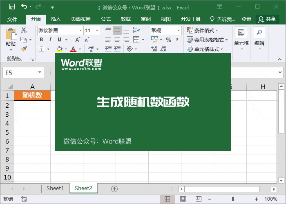
Task: Click the 共享 share button
Action: pyautogui.click(x=267, y=19)
